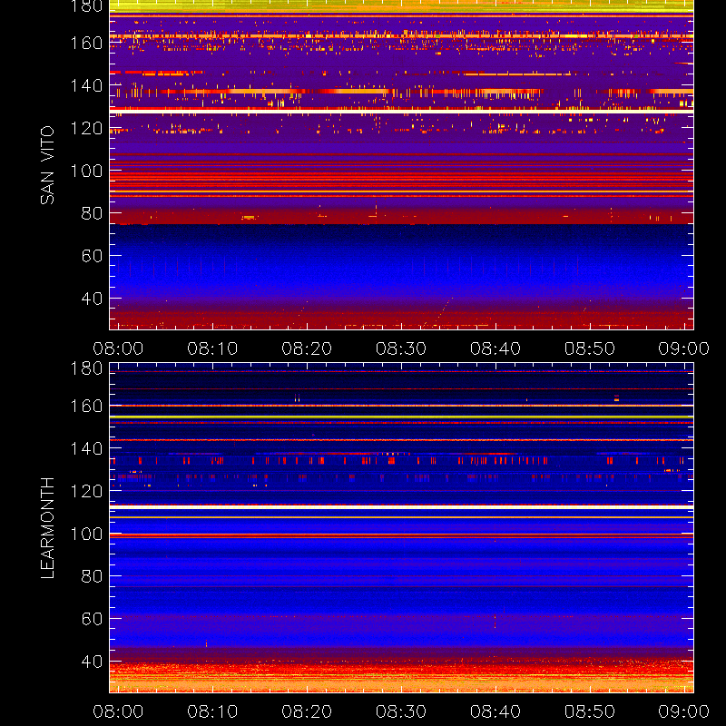Screen dimensions: 726x726
Task: Pick the 100 frequency label on Learmonth axis
Action: tap(86, 534)
